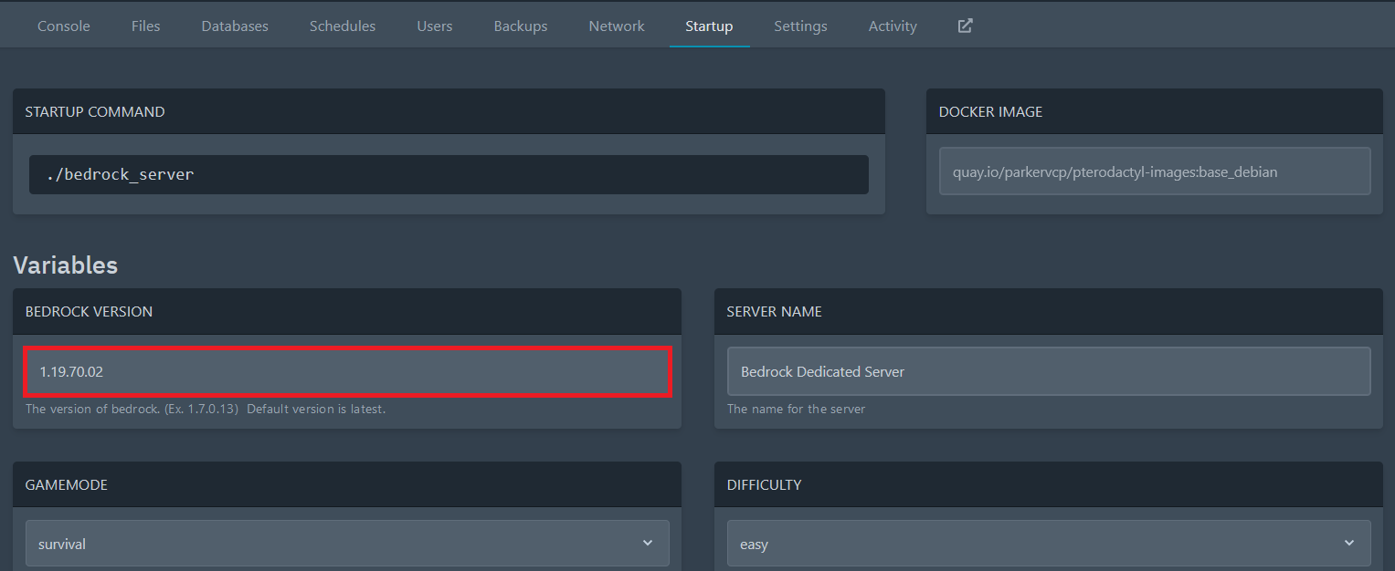Click the GAMEMODE label
The image size is (1395, 571).
[67, 485]
